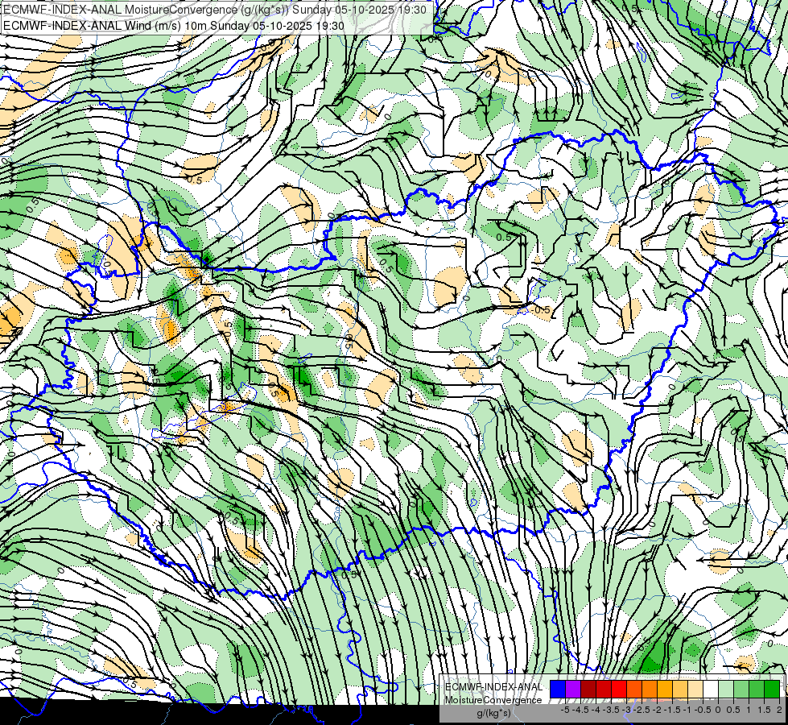Click the -2 legend tick value
This screenshot has height=725, width=788.
pyautogui.click(x=657, y=710)
